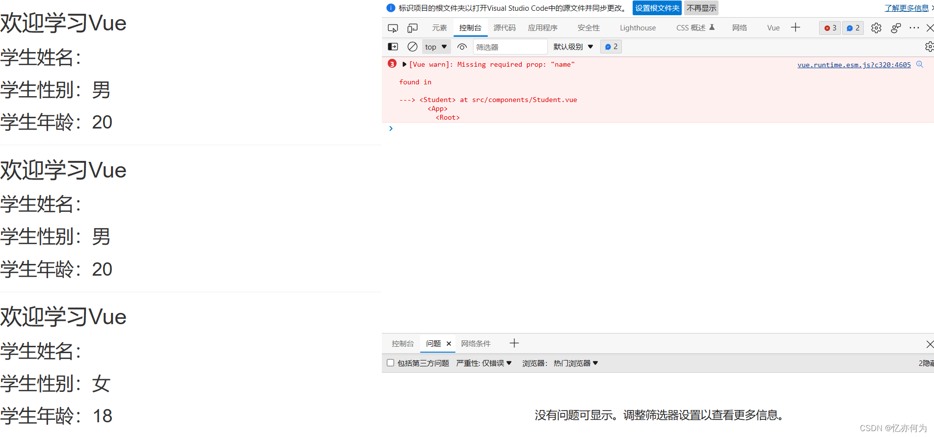Click the Student component trace line
Viewport: 934px width, 437px height.
tap(488, 100)
